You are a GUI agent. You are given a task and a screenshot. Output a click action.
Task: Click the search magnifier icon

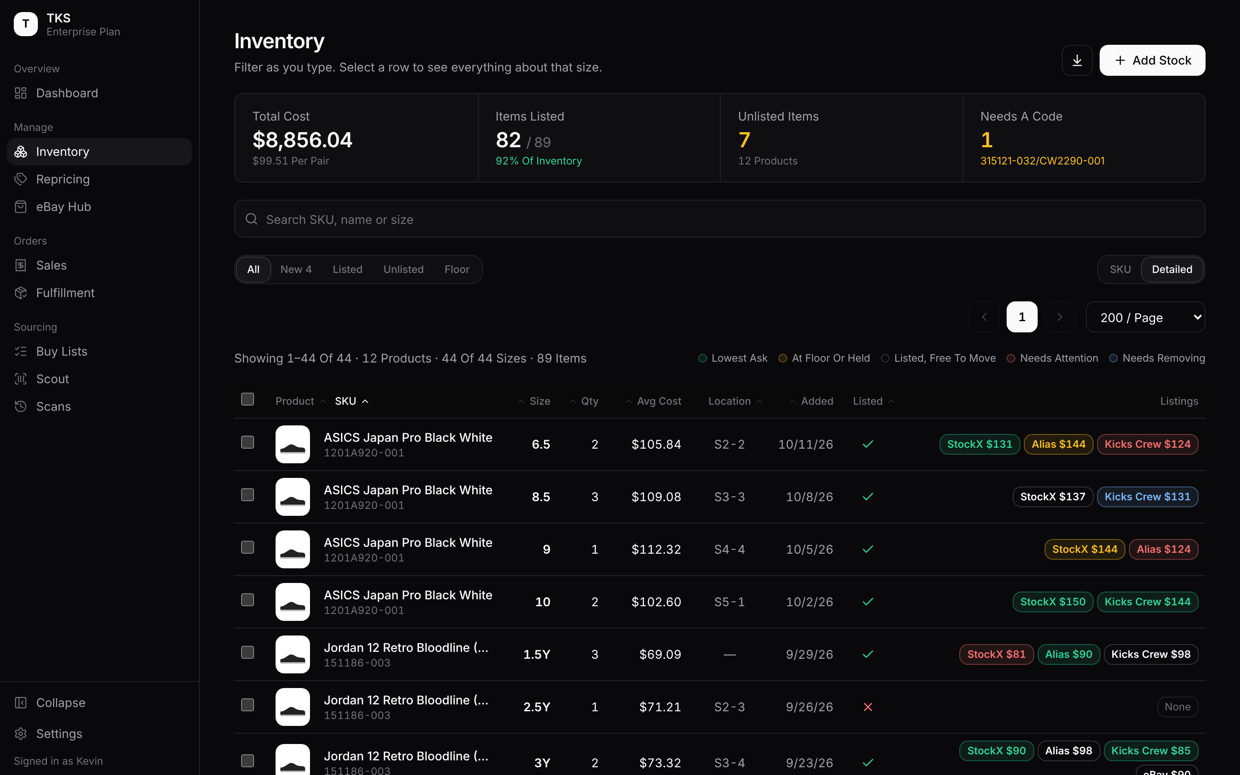tap(251, 220)
